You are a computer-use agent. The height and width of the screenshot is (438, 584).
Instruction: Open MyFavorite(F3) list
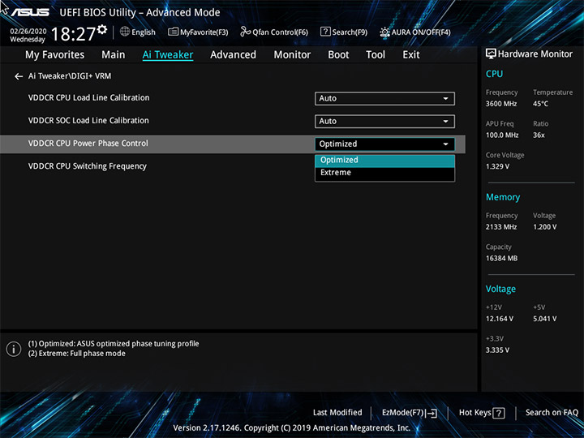(x=198, y=32)
